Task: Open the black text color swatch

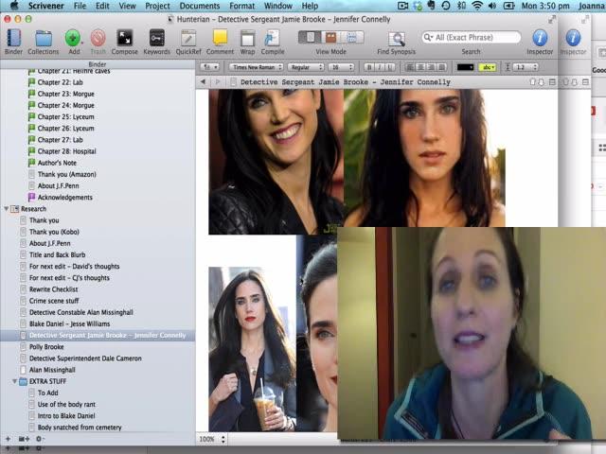Action: pos(465,67)
